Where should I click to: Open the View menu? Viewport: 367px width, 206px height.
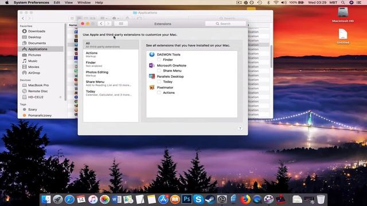pos(69,2)
